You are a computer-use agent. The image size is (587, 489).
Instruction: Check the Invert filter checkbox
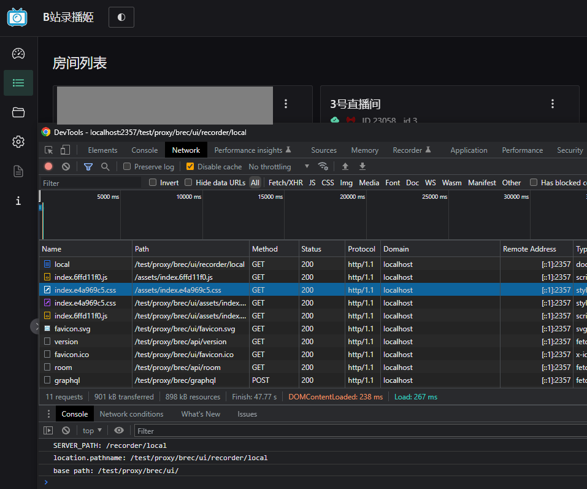coord(153,182)
